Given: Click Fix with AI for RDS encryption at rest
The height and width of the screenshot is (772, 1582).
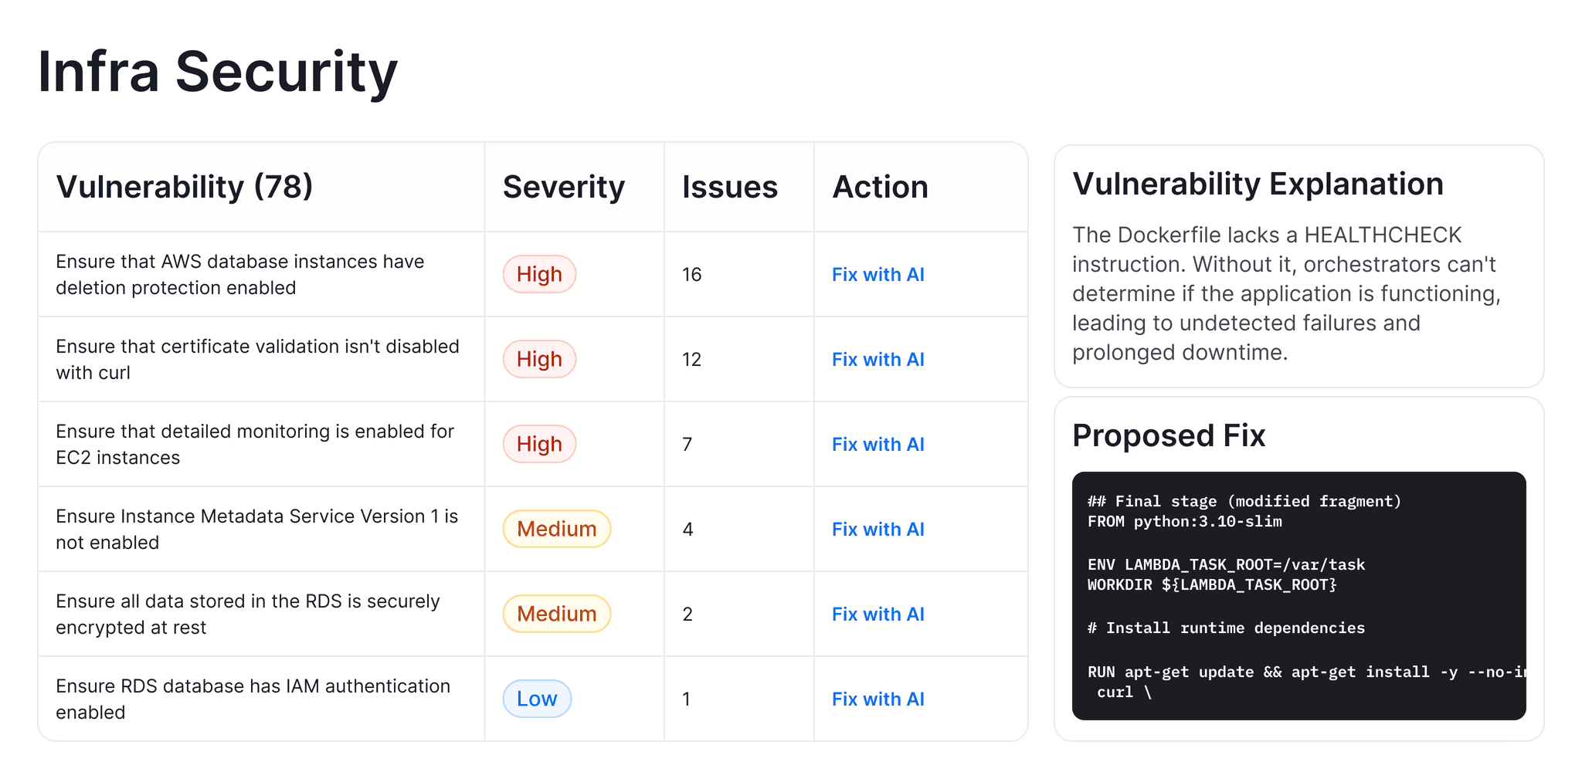Looking at the screenshot, I should [x=878, y=614].
